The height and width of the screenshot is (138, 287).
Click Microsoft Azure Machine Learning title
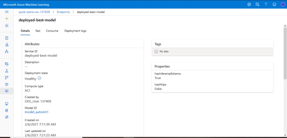pos(26,5)
